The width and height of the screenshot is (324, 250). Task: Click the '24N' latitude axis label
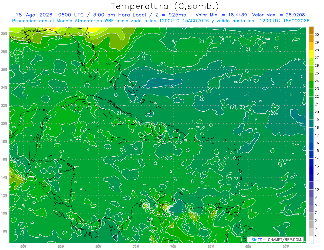[5, 88]
